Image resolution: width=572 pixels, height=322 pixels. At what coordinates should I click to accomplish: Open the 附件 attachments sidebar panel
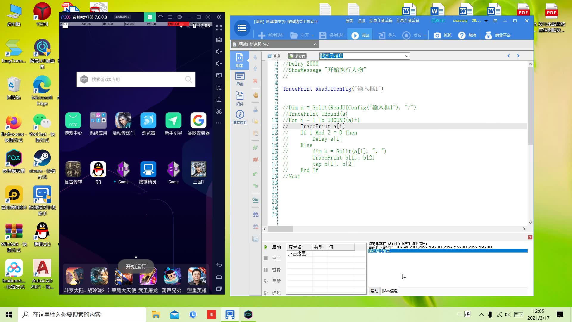240,98
